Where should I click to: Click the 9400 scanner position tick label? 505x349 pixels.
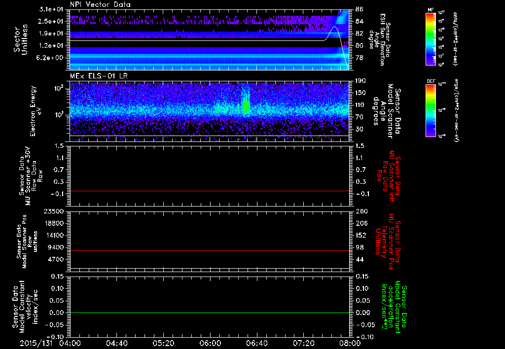tap(56, 247)
